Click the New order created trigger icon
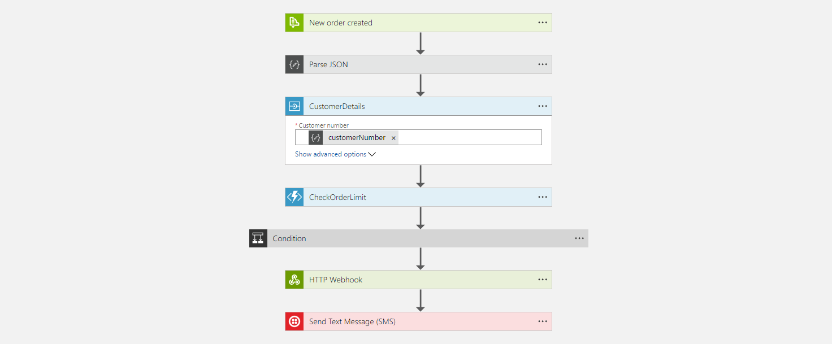832x344 pixels. [294, 23]
